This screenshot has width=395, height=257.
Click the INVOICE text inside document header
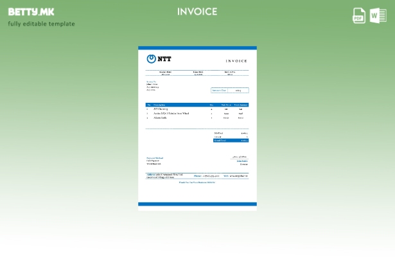pos(236,61)
